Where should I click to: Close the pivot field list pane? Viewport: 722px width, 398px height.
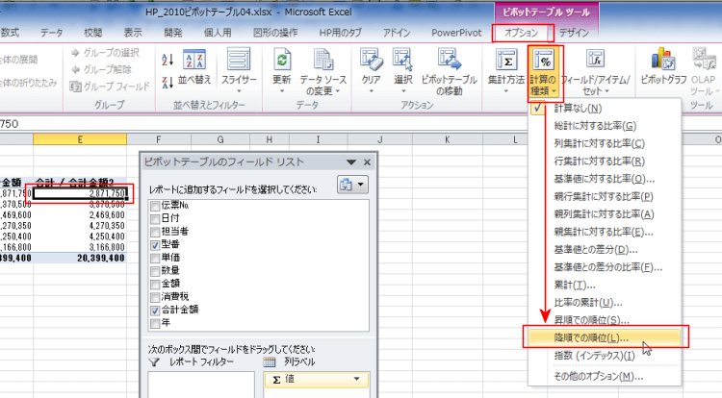click(367, 162)
